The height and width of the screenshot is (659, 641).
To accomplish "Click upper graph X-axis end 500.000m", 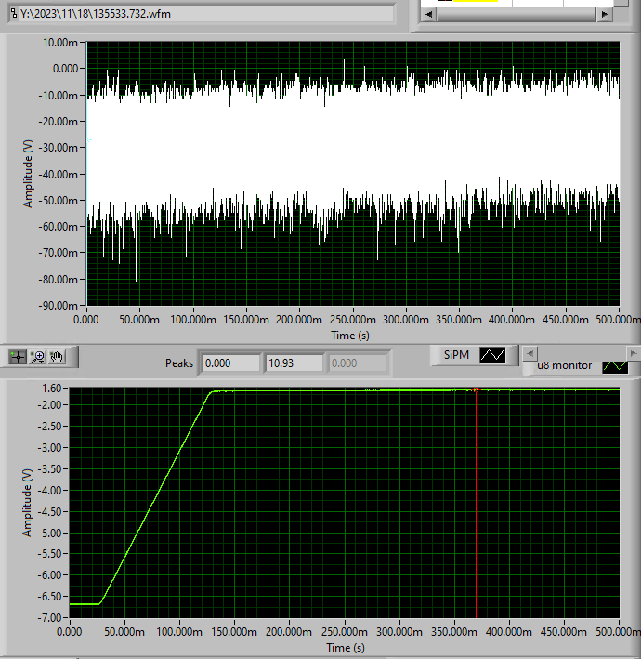I will click(619, 320).
